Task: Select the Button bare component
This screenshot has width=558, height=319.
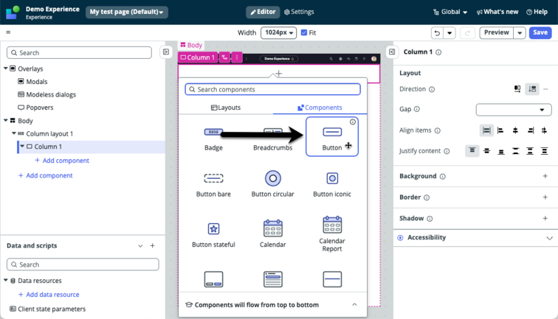Action: coord(213,185)
